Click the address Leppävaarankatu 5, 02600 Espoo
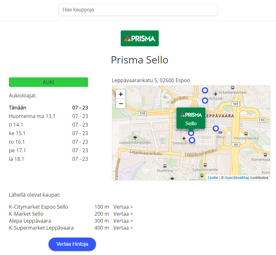276x255 pixels. point(151,80)
